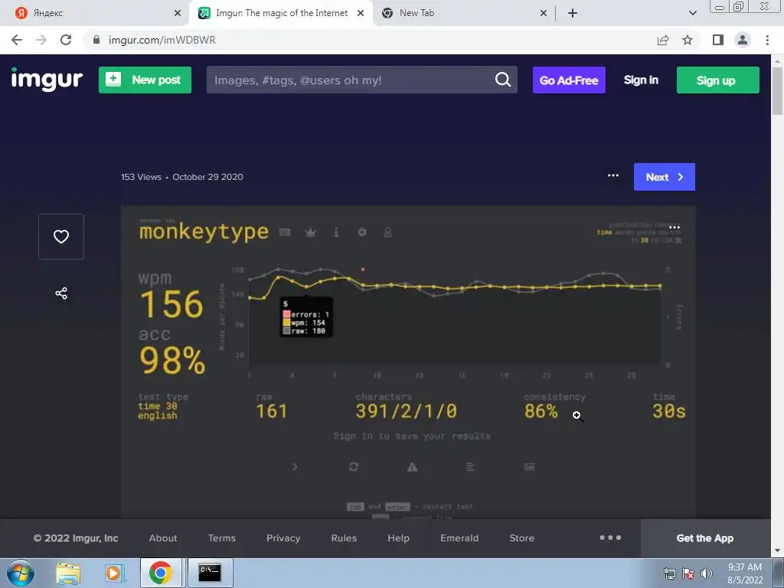The height and width of the screenshot is (588, 784).
Task: Click the network tray icon
Action: (669, 573)
